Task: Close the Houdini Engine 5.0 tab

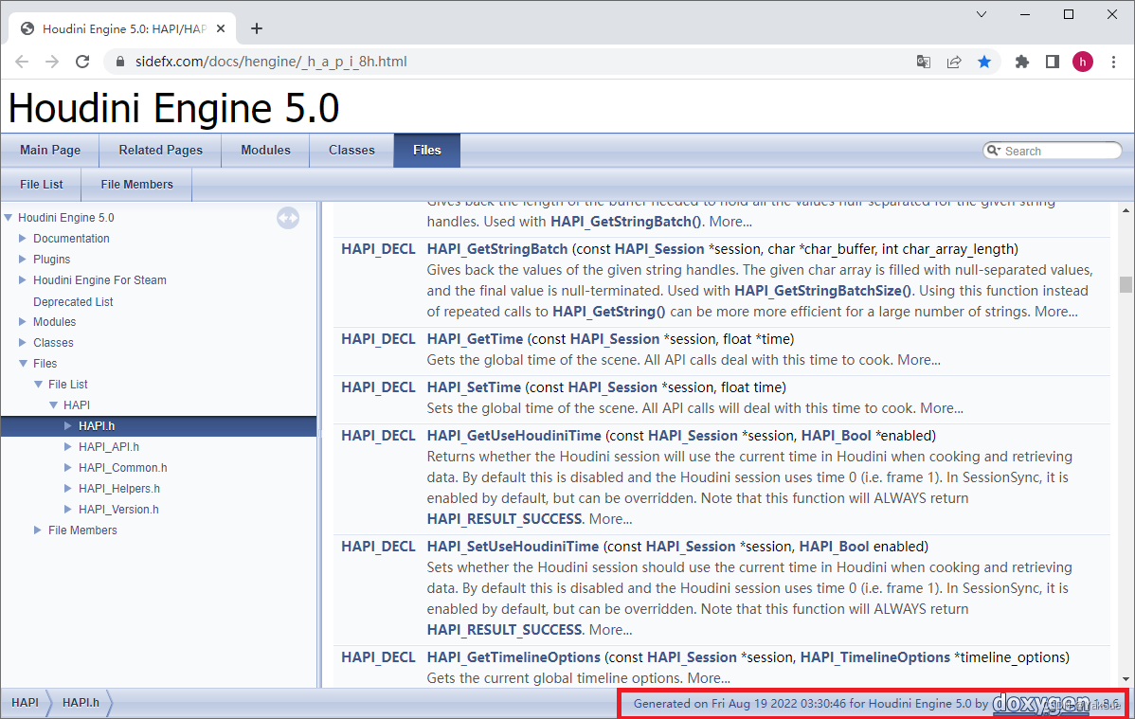Action: [x=221, y=28]
